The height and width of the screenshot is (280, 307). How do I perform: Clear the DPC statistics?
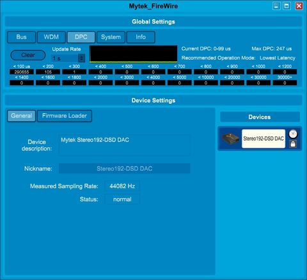coord(28,55)
